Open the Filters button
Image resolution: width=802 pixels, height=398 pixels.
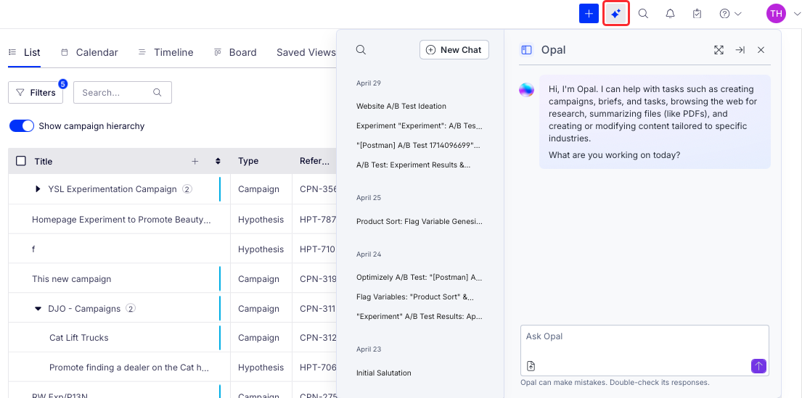click(x=36, y=93)
